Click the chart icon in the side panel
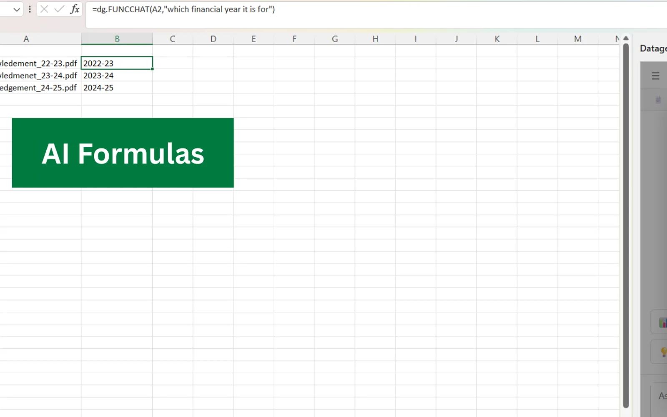Image resolution: width=667 pixels, height=417 pixels. point(662,322)
